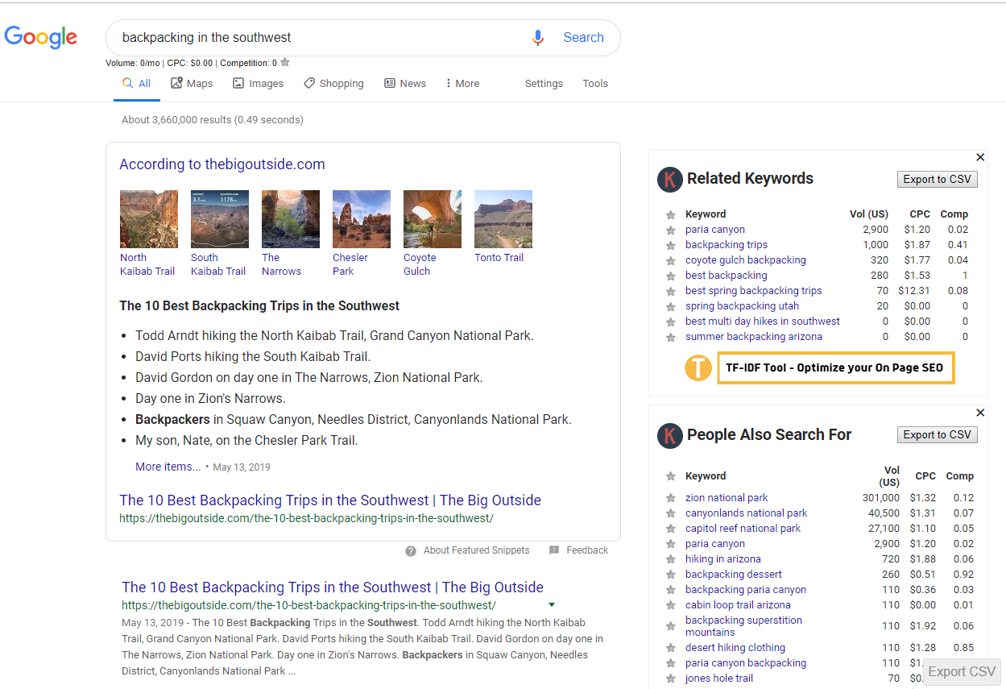Screen dimensions: 1006x689
Task: Click the blue Search button
Action: tap(583, 38)
